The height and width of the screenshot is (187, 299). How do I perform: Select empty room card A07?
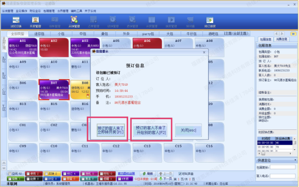[x=178, y=43]
